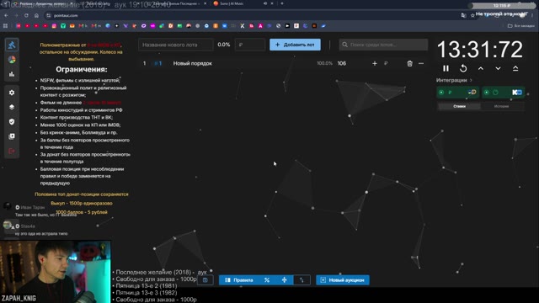Click the double-up arrow timer icon
The image size is (539, 303).
pyautogui.click(x=515, y=68)
